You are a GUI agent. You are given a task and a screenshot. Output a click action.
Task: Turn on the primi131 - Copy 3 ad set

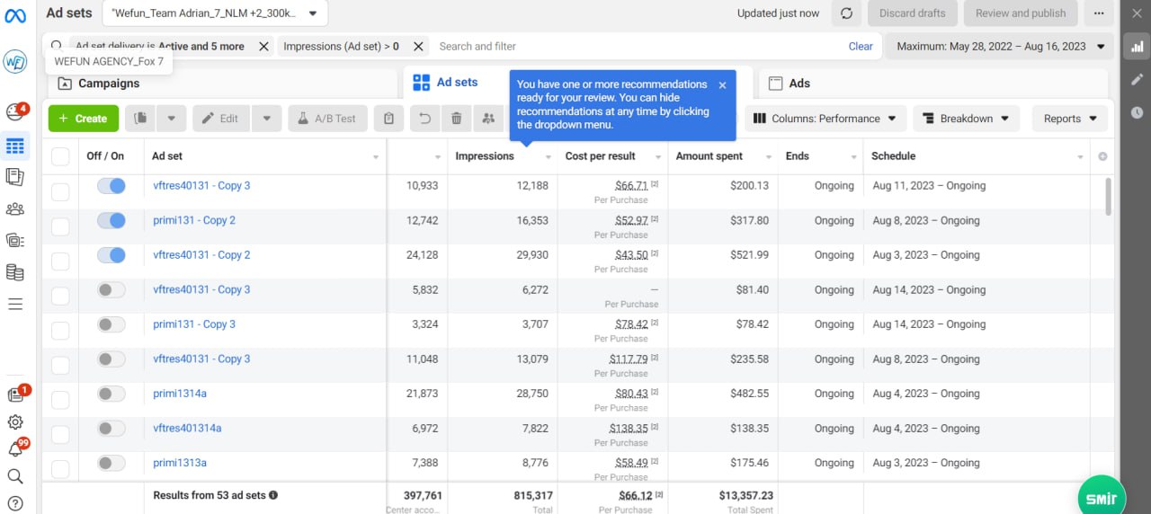point(112,324)
